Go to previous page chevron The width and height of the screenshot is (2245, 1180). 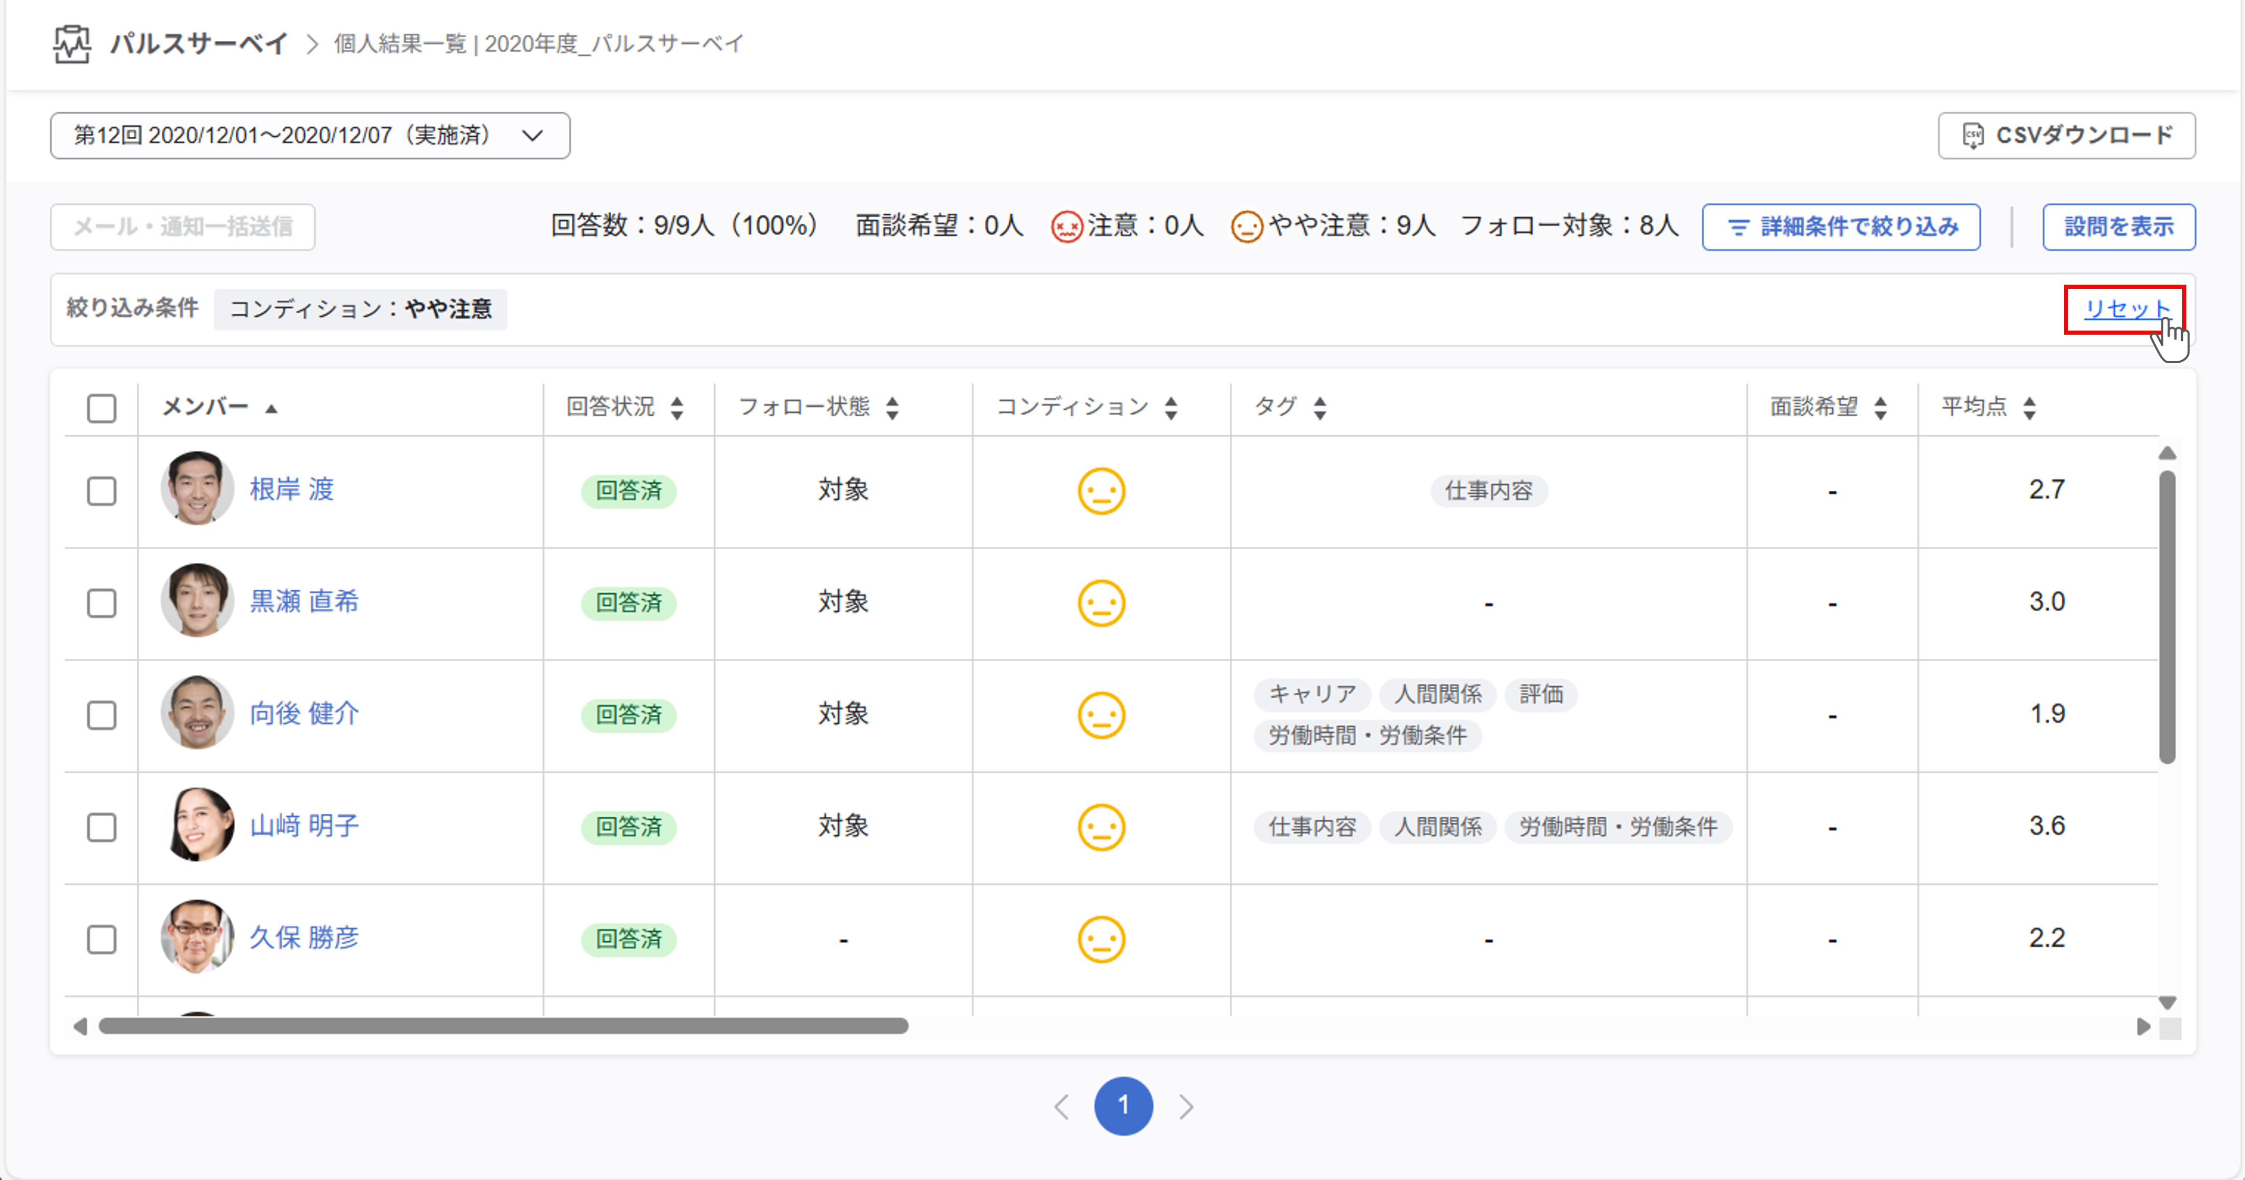pos(1061,1107)
